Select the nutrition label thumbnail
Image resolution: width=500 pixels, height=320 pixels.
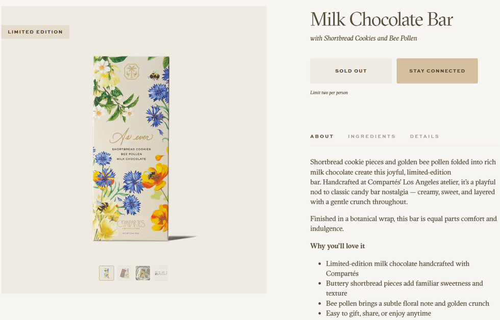coord(161,273)
